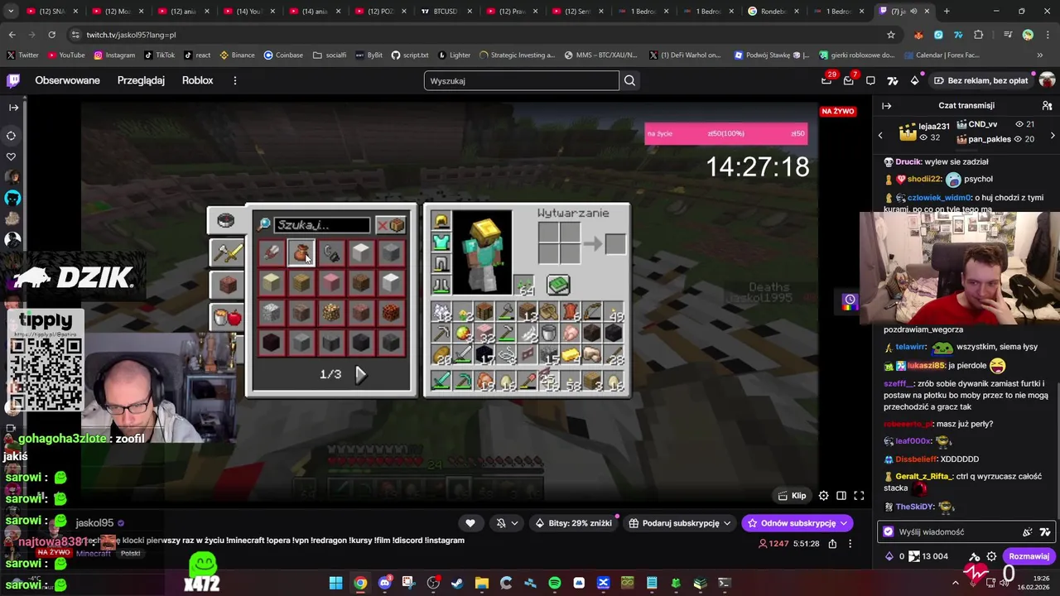Open the jaskol95 channel name link
This screenshot has width=1060, height=596.
94,523
